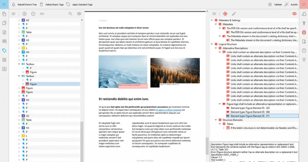
Task: Collapse the Logical Structure node
Action: click(x=212, y=44)
